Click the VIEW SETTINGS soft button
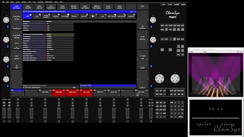This screenshot has height=137, width=244. 16,7
